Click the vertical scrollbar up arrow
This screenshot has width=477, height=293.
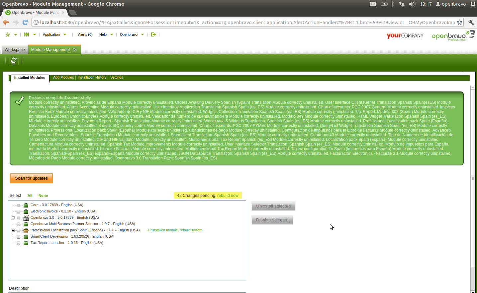coord(473,88)
